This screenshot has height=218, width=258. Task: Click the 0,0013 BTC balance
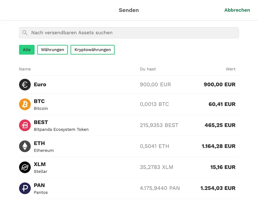[154, 104]
